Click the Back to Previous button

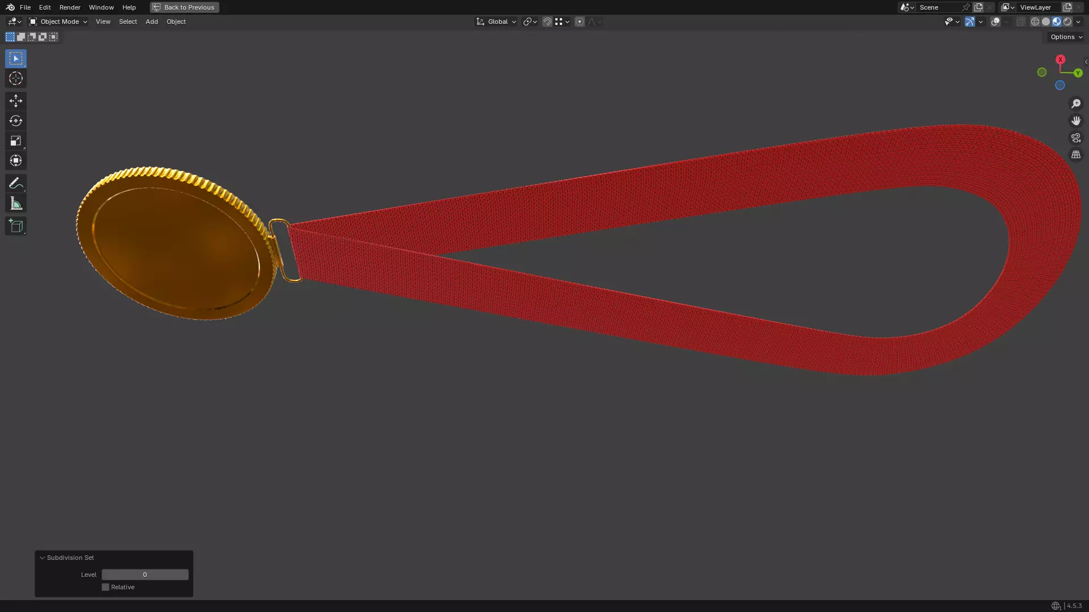pyautogui.click(x=184, y=7)
